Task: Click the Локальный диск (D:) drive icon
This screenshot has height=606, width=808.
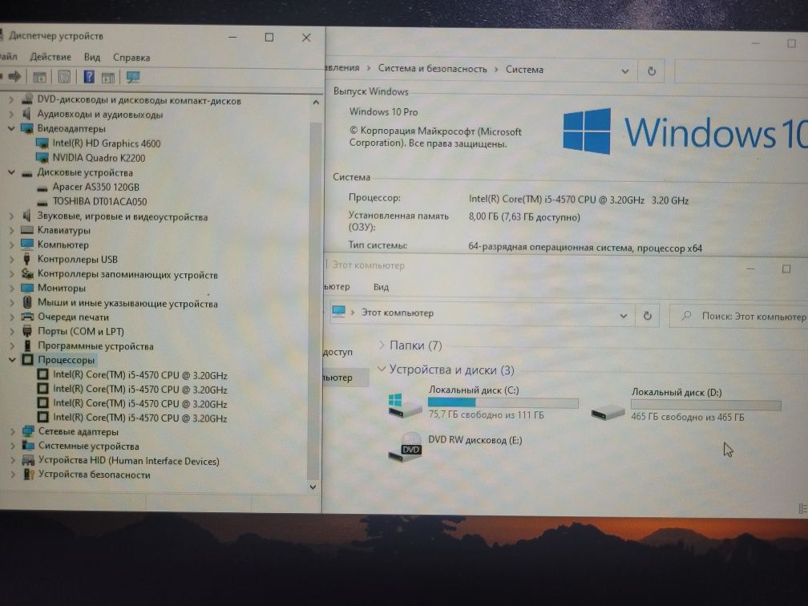Action: pos(608,412)
